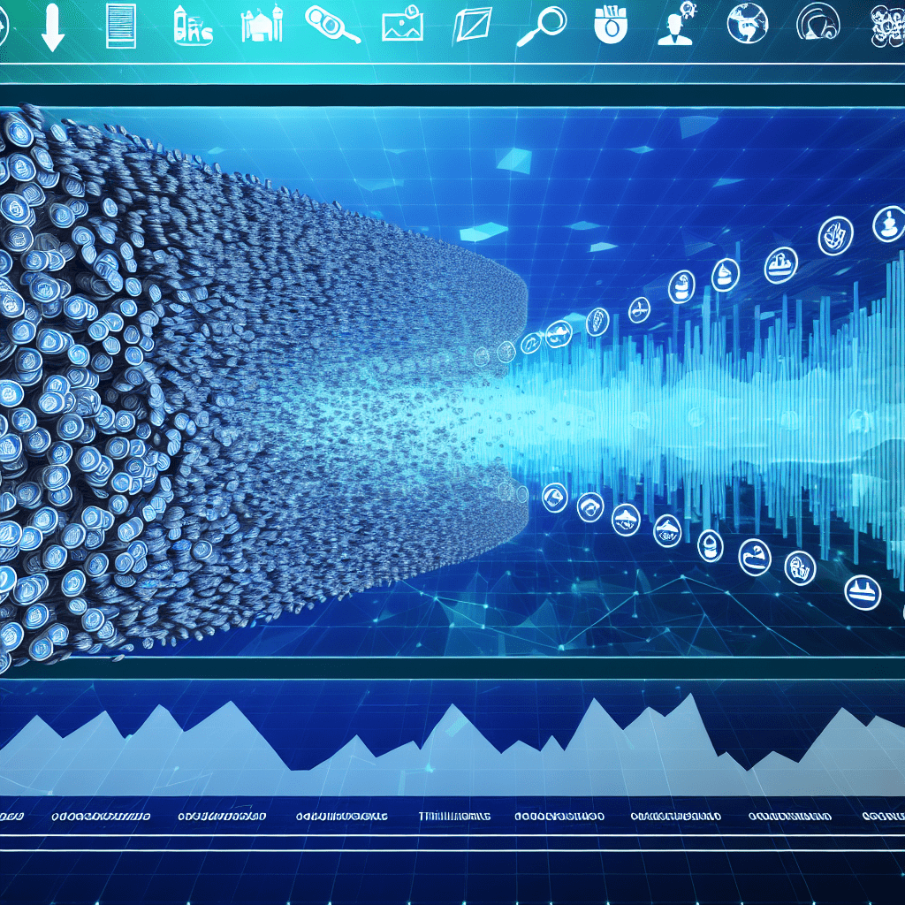The height and width of the screenshot is (905, 905).
Task: Select the pill capsule shaped icon
Action: [331, 25]
